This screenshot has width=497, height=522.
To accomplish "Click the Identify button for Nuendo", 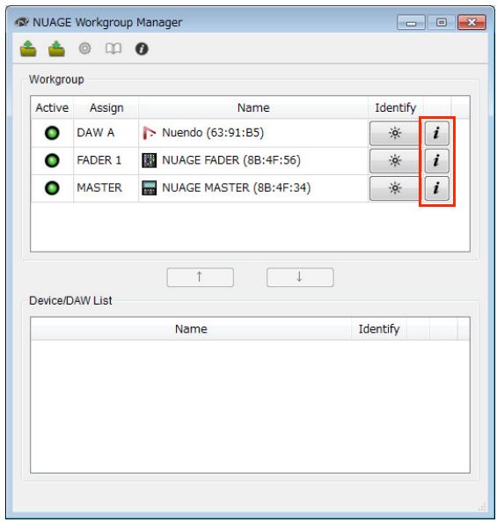I will [x=395, y=133].
